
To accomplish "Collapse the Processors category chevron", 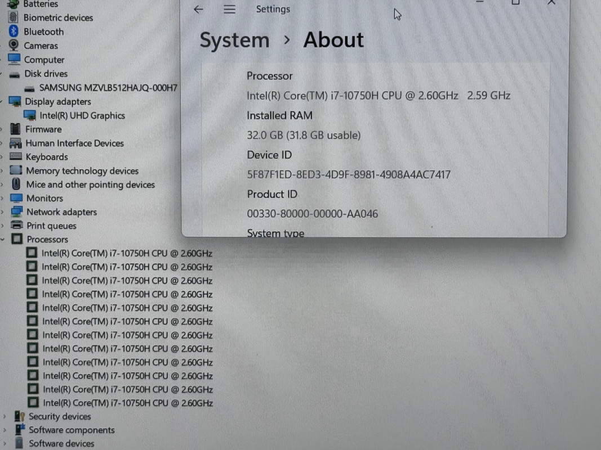I will tap(2, 239).
